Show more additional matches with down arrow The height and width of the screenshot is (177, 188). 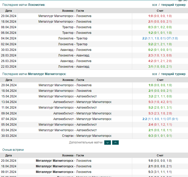point(107,142)
